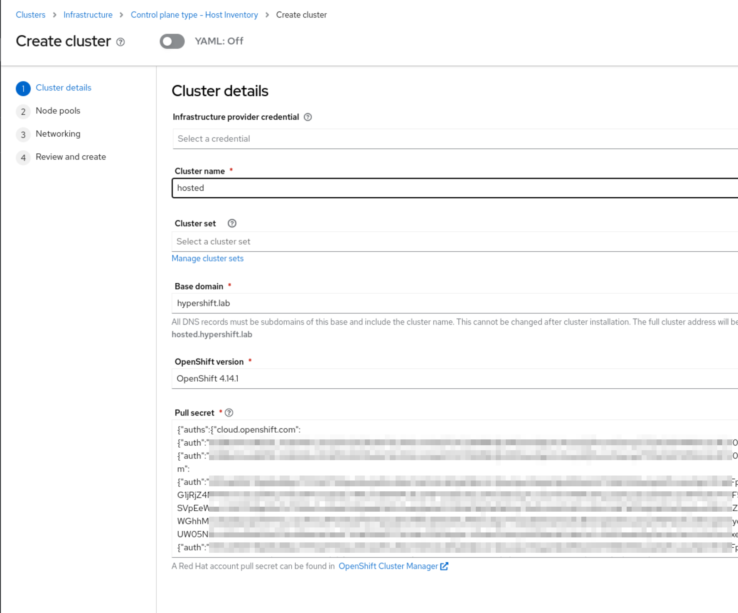The image size is (738, 613).
Task: Click the step 2 number circle
Action: (x=23, y=112)
